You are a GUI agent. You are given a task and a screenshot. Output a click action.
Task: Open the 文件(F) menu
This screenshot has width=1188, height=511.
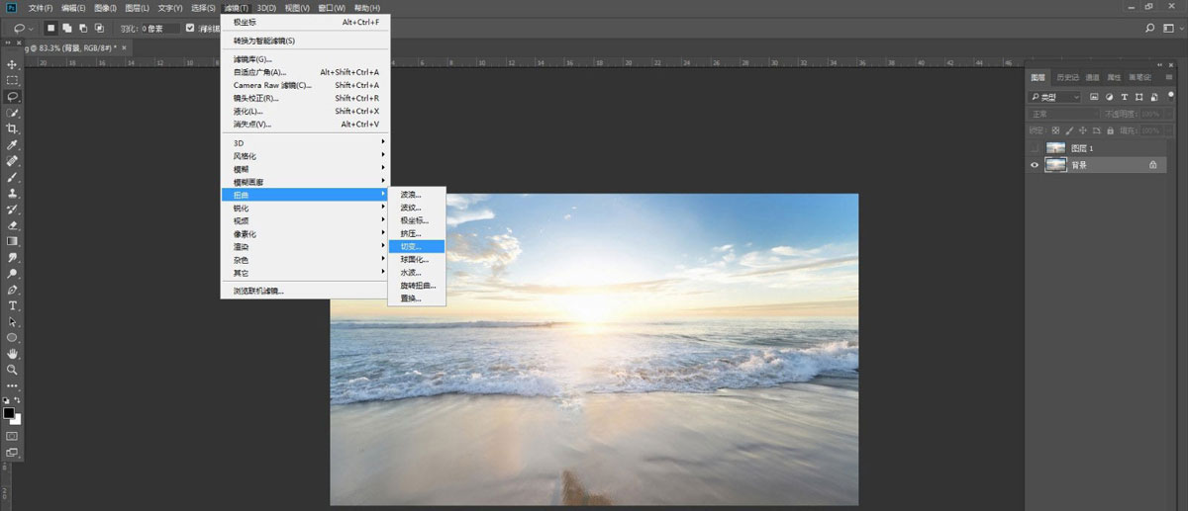pos(41,7)
